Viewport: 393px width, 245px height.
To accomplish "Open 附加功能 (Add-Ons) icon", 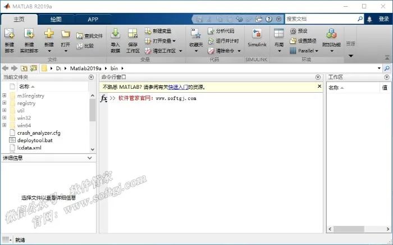I will (331, 34).
